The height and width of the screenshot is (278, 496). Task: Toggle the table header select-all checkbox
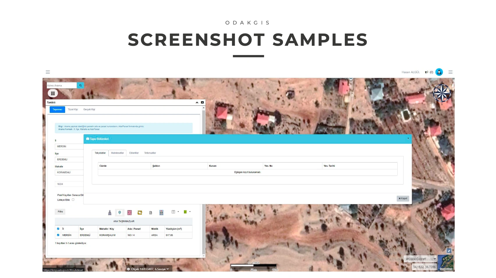(x=58, y=229)
